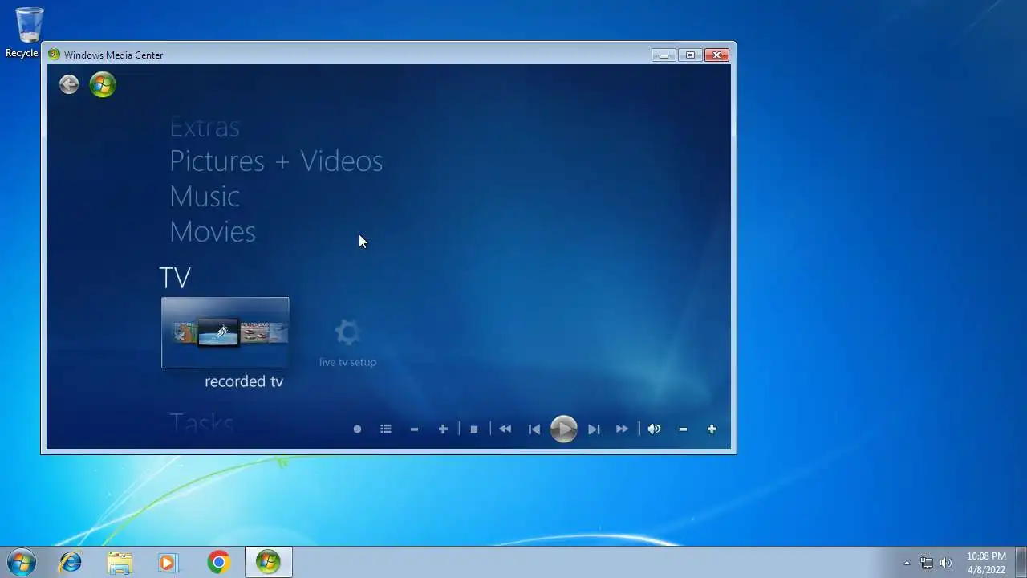Open Windows Explorer folder in taskbar
This screenshot has width=1027, height=578.
point(120,563)
